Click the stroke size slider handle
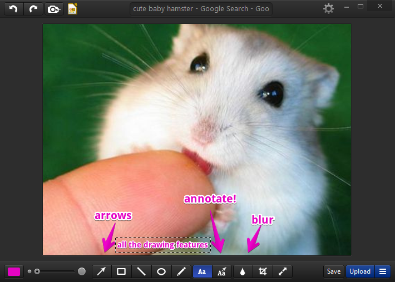395x282 pixels. pyautogui.click(x=37, y=271)
